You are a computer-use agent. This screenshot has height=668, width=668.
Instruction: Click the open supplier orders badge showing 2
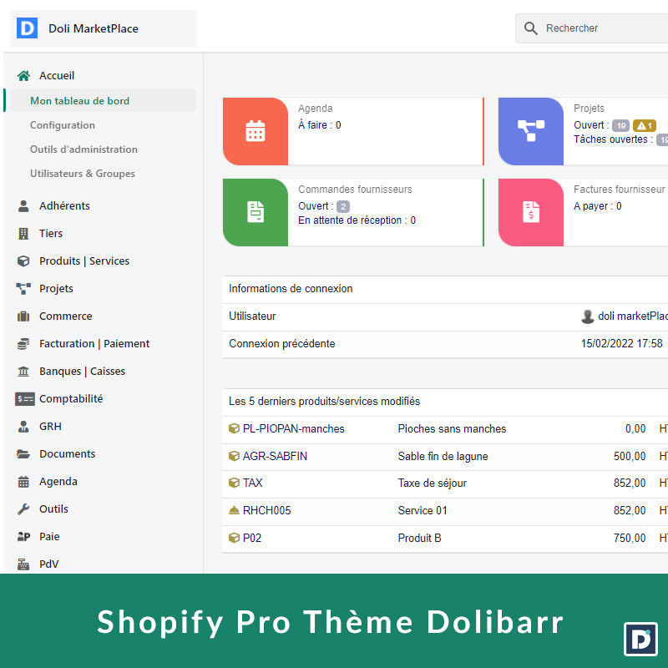click(x=343, y=206)
